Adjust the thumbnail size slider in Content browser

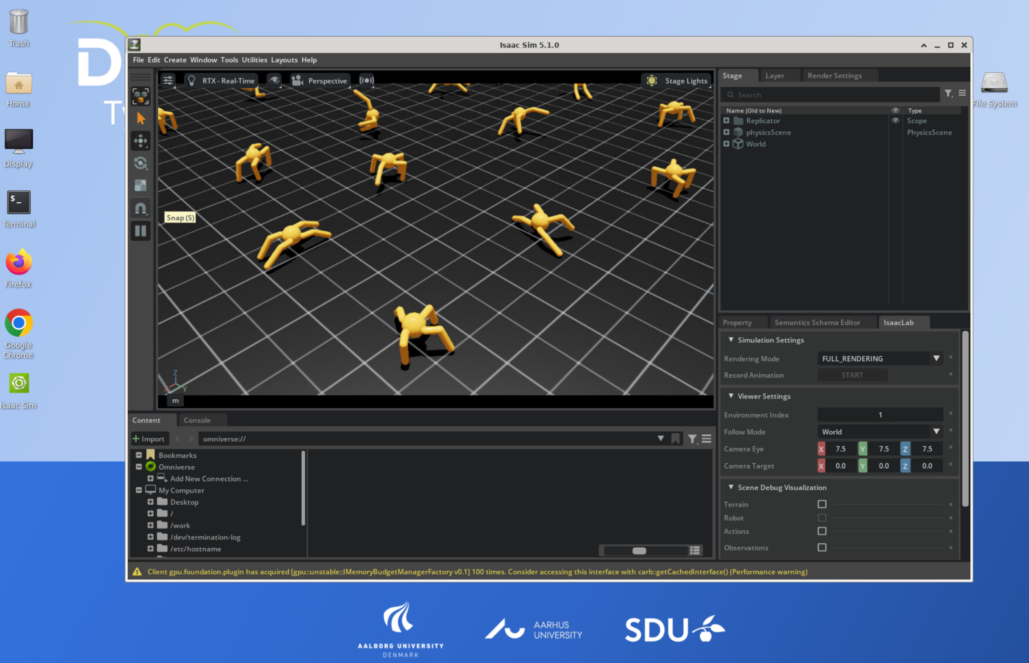pos(639,550)
